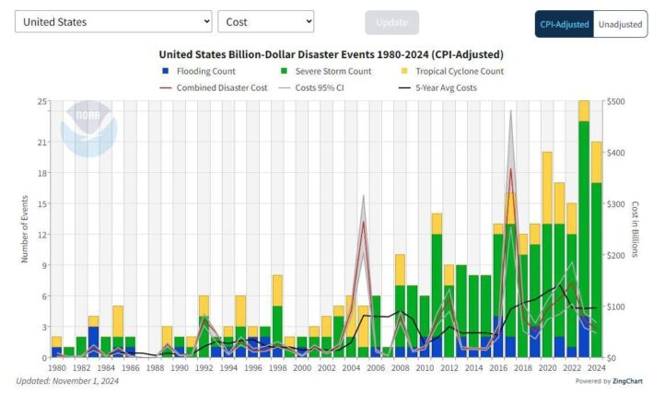Click the 2004 x-axis label
The image size is (665, 393).
point(351,367)
